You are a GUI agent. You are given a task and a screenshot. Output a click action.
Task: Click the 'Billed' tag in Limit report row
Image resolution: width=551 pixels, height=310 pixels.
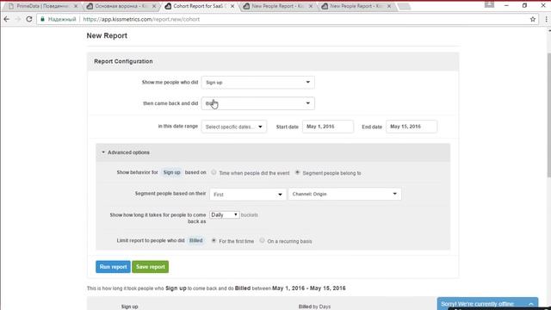196,241
